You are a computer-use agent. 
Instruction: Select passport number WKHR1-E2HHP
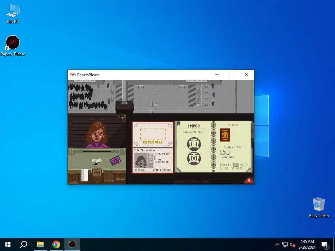tap(162, 170)
